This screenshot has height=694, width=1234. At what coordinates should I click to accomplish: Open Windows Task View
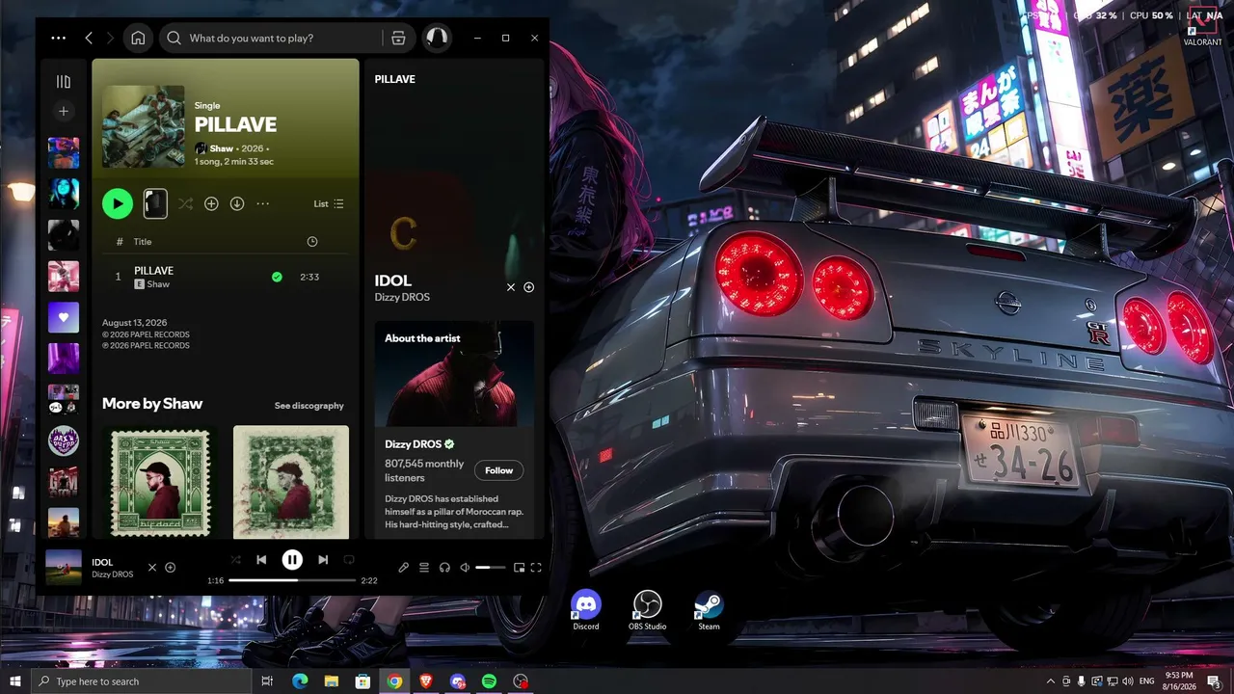267,681
